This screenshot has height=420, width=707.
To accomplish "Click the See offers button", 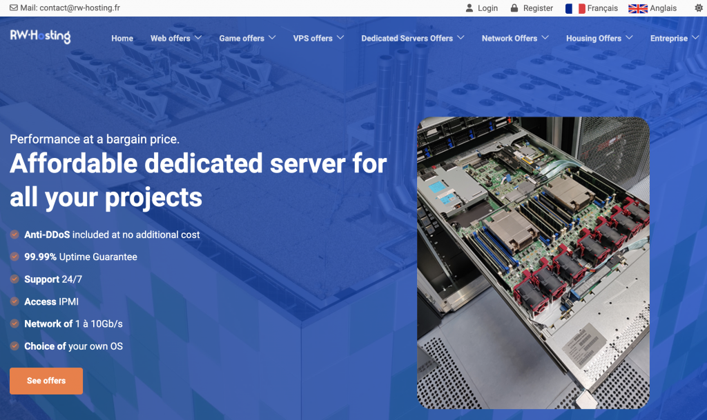I will [46, 381].
